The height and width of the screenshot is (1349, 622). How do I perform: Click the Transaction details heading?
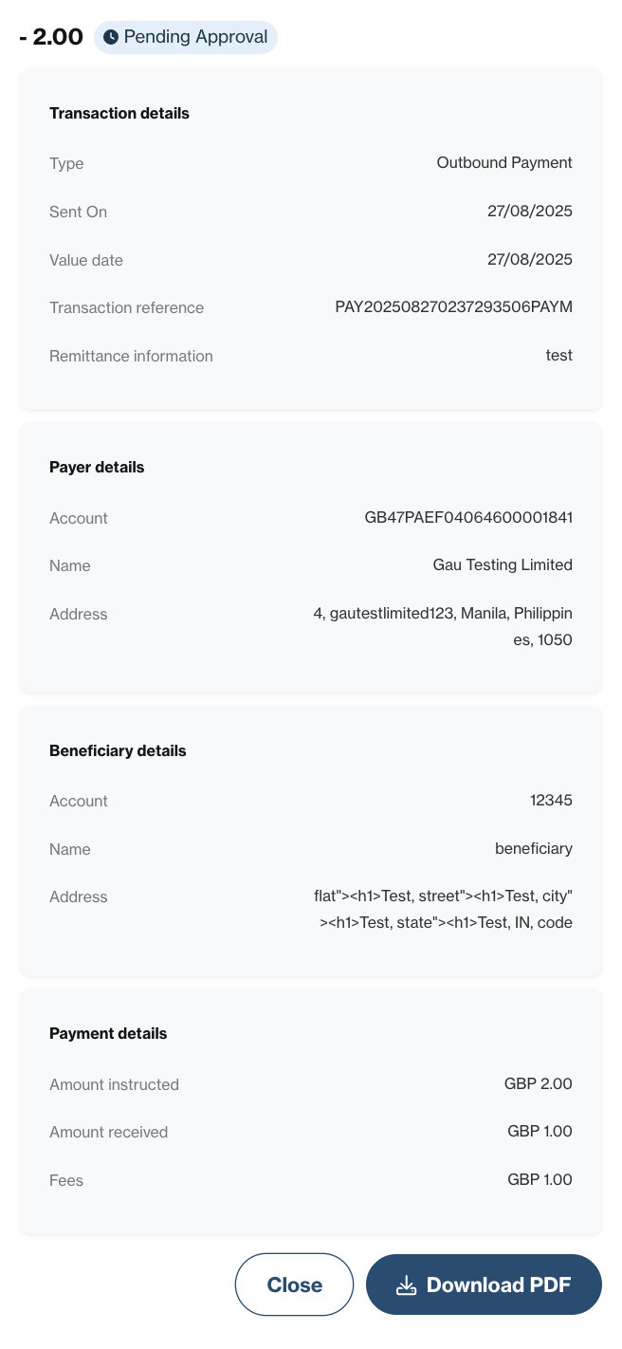(119, 113)
